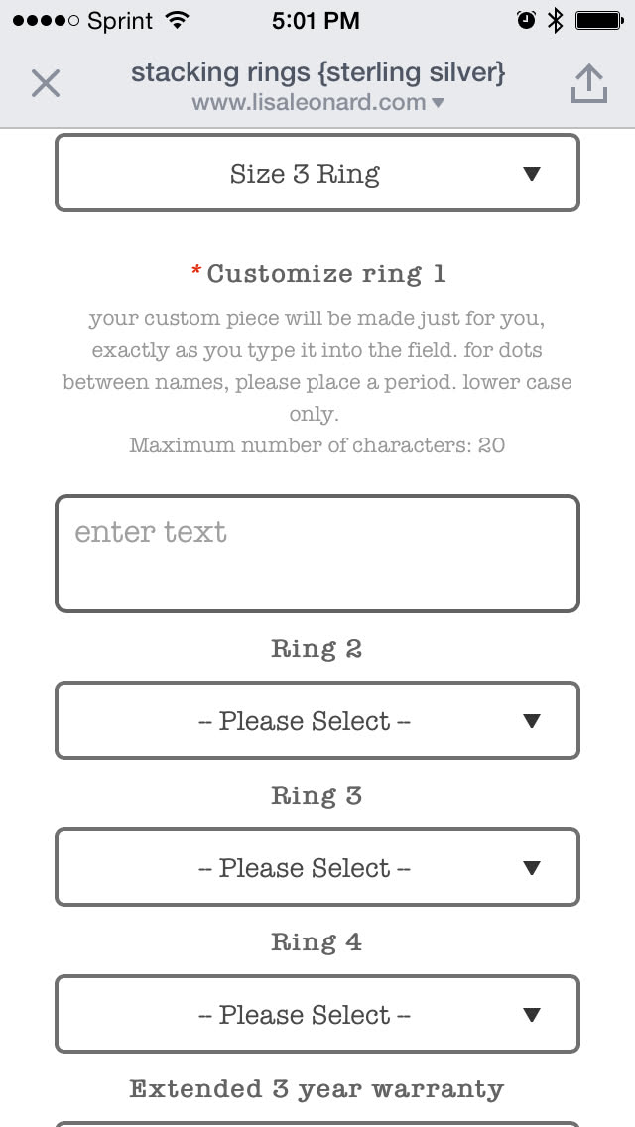Screen dimensions: 635x1127
Task: Tap the alarm clock status icon
Action: (x=526, y=20)
